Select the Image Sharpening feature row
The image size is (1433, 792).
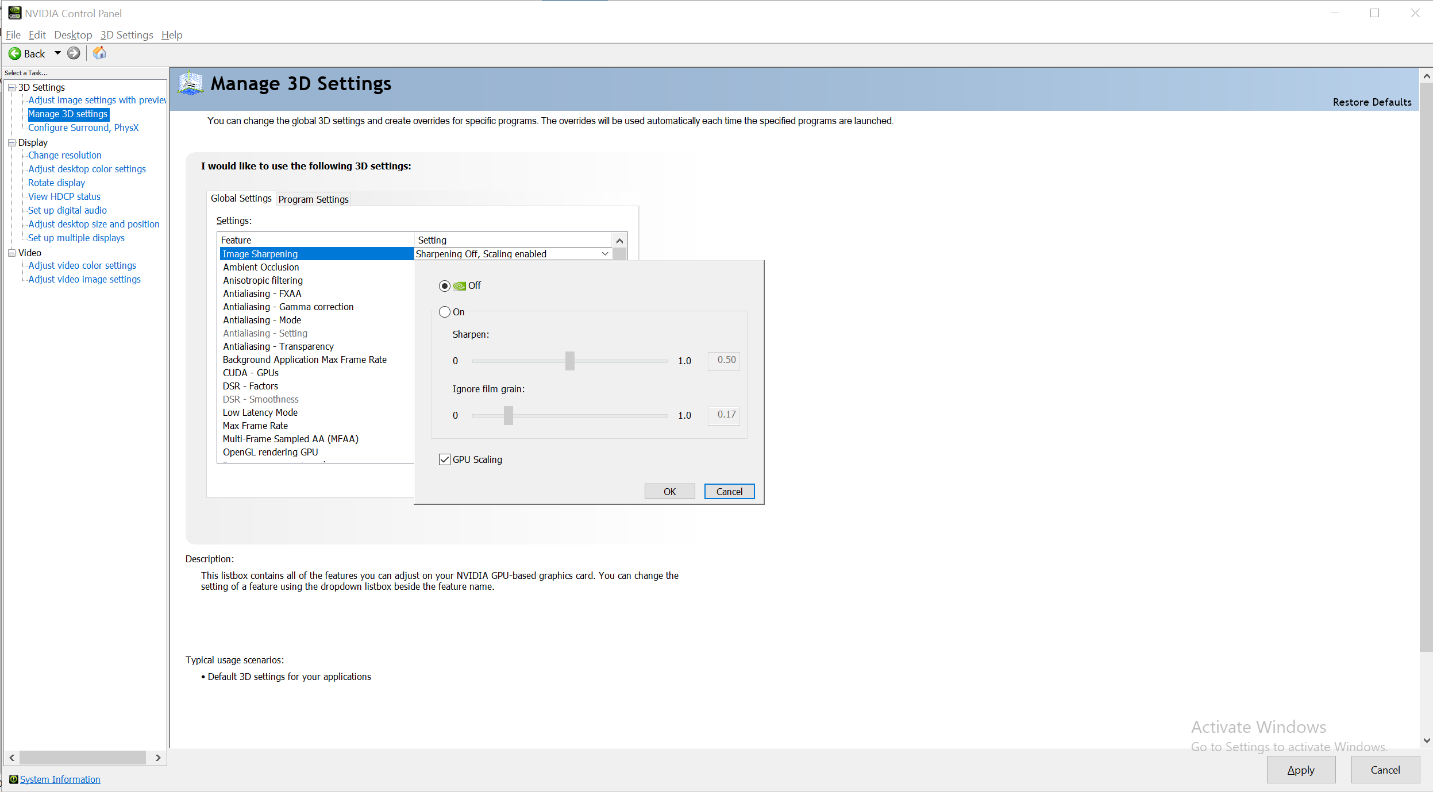pyautogui.click(x=317, y=254)
